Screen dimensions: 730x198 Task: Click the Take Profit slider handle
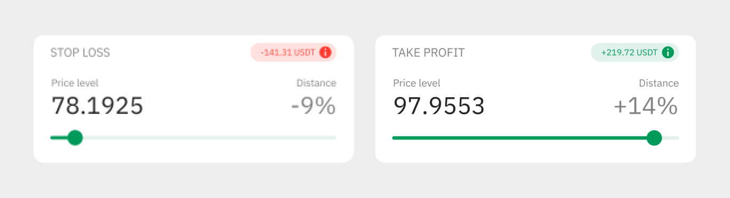pos(654,138)
